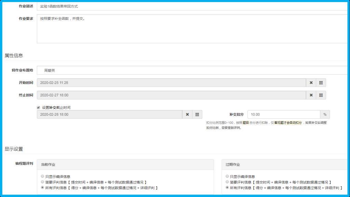Click the 作业简述 input field
The image size is (350, 197).
coord(191,6)
